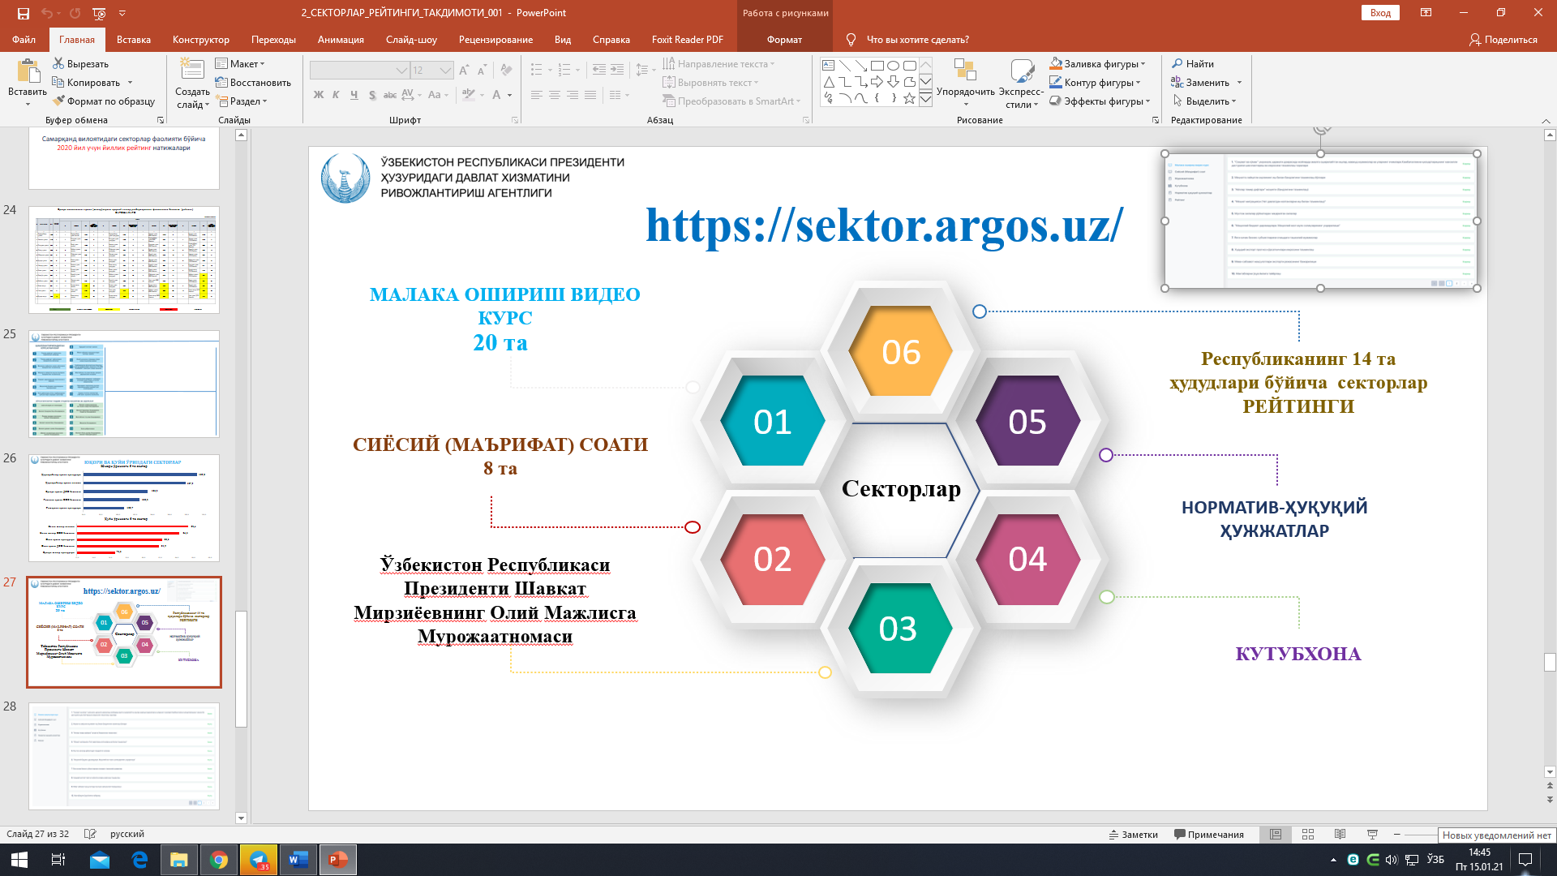Open the font size dropdown showing 12

(x=445, y=71)
